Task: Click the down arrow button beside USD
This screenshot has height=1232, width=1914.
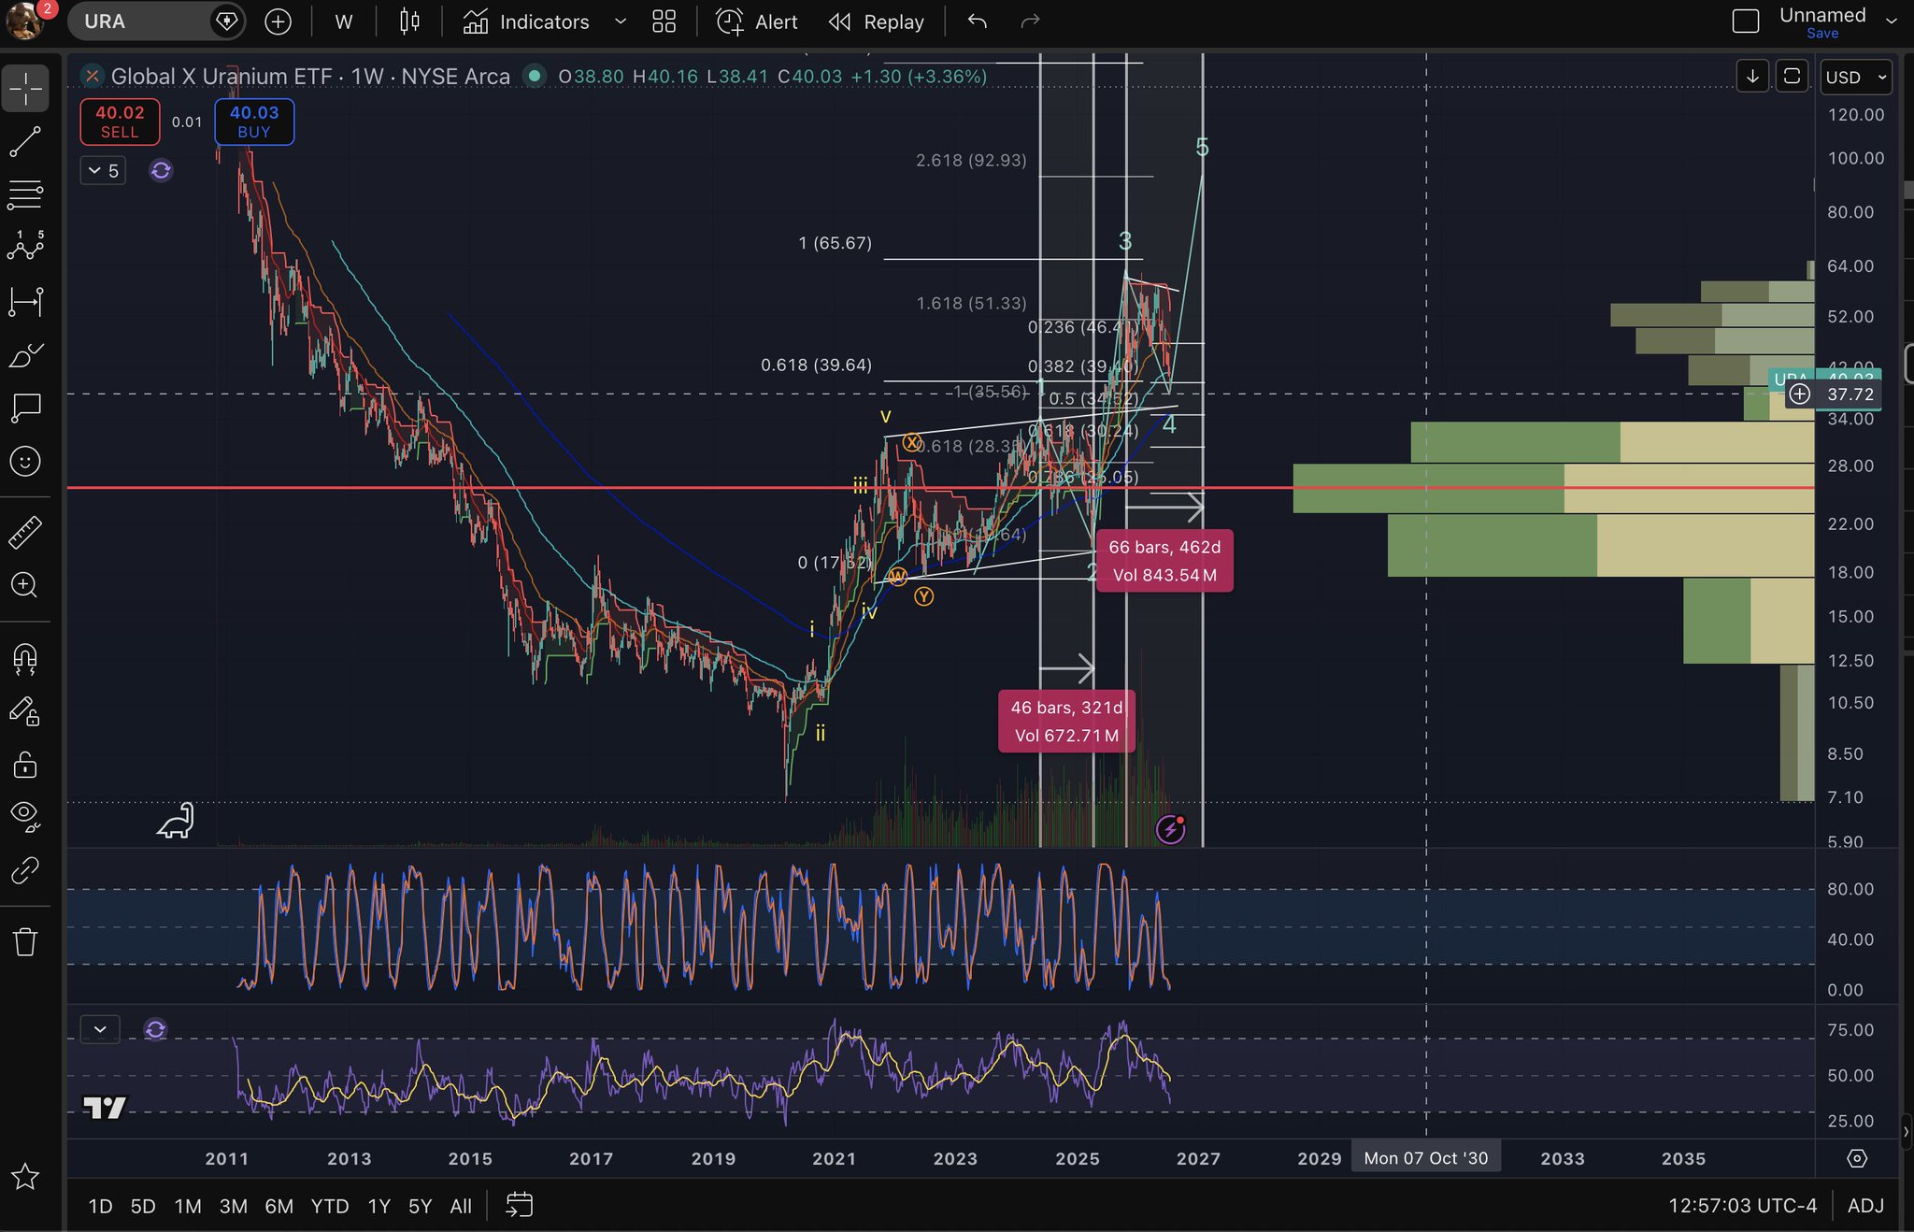Action: pyautogui.click(x=1752, y=77)
